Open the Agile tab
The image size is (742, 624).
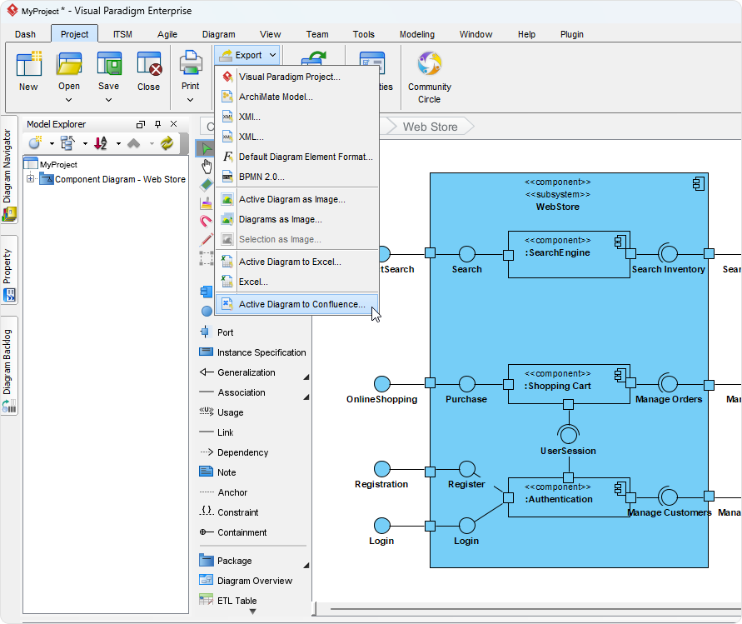167,34
